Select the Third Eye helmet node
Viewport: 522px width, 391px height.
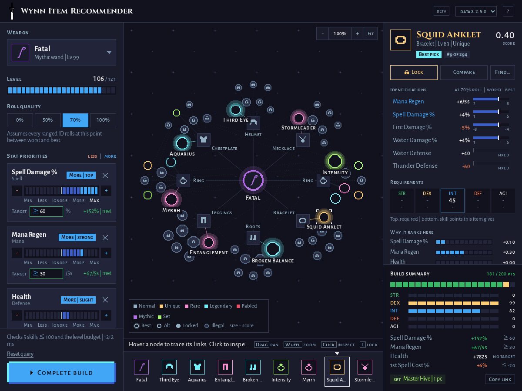[236, 109]
